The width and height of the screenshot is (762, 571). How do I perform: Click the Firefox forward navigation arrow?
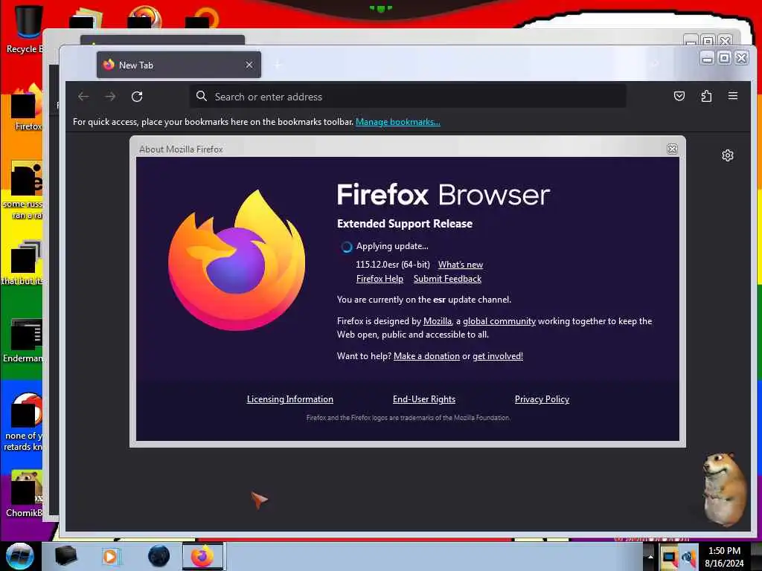tap(110, 97)
